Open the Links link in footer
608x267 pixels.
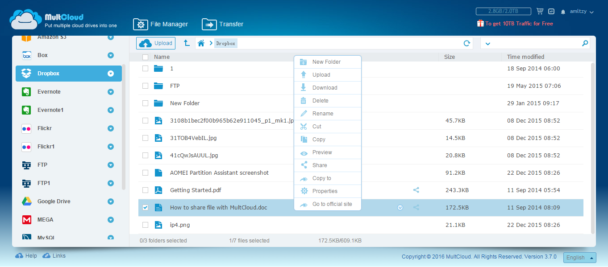[x=54, y=256]
